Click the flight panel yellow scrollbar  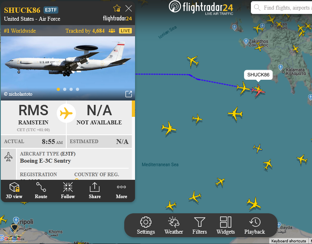tap(133, 108)
